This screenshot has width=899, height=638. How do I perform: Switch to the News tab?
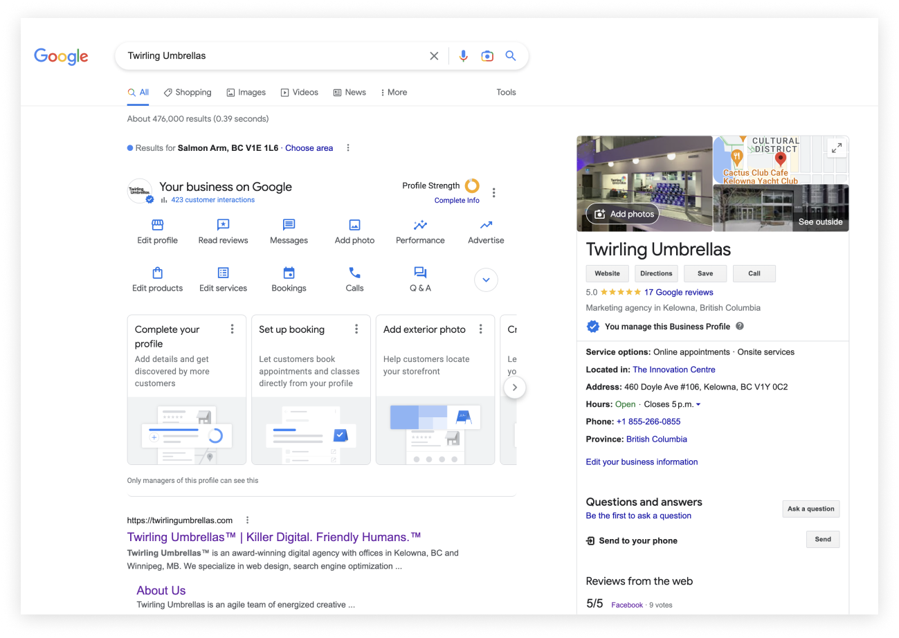tap(349, 92)
